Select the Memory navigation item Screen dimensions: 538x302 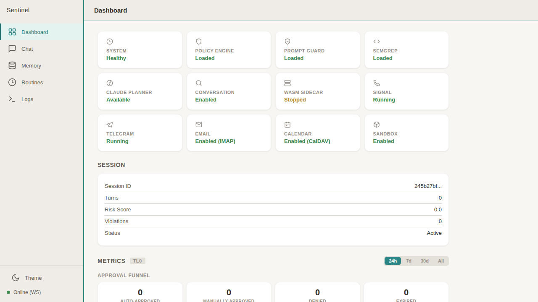(31, 65)
